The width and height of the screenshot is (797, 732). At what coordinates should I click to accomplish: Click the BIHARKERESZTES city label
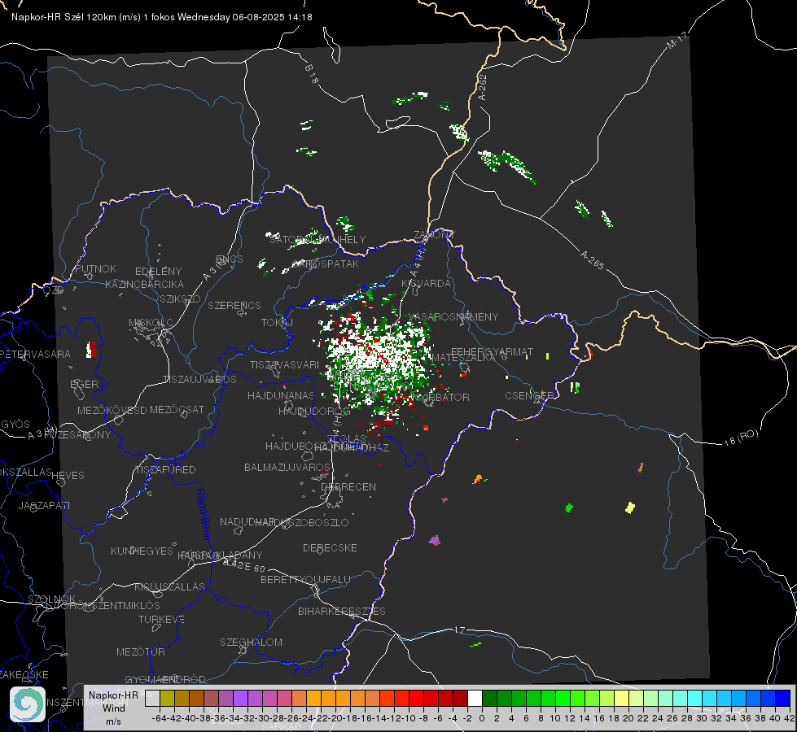click(342, 611)
